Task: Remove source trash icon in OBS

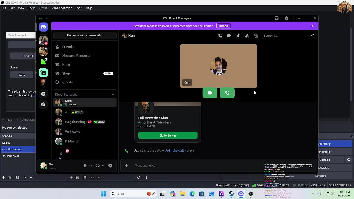Action: [x=78, y=177]
